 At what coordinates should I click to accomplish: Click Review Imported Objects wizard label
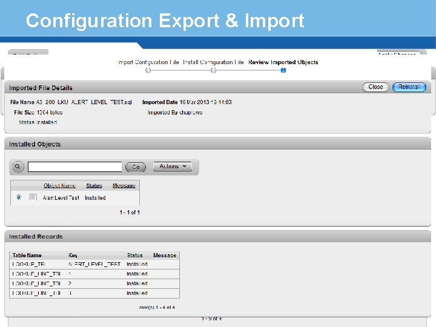(283, 62)
